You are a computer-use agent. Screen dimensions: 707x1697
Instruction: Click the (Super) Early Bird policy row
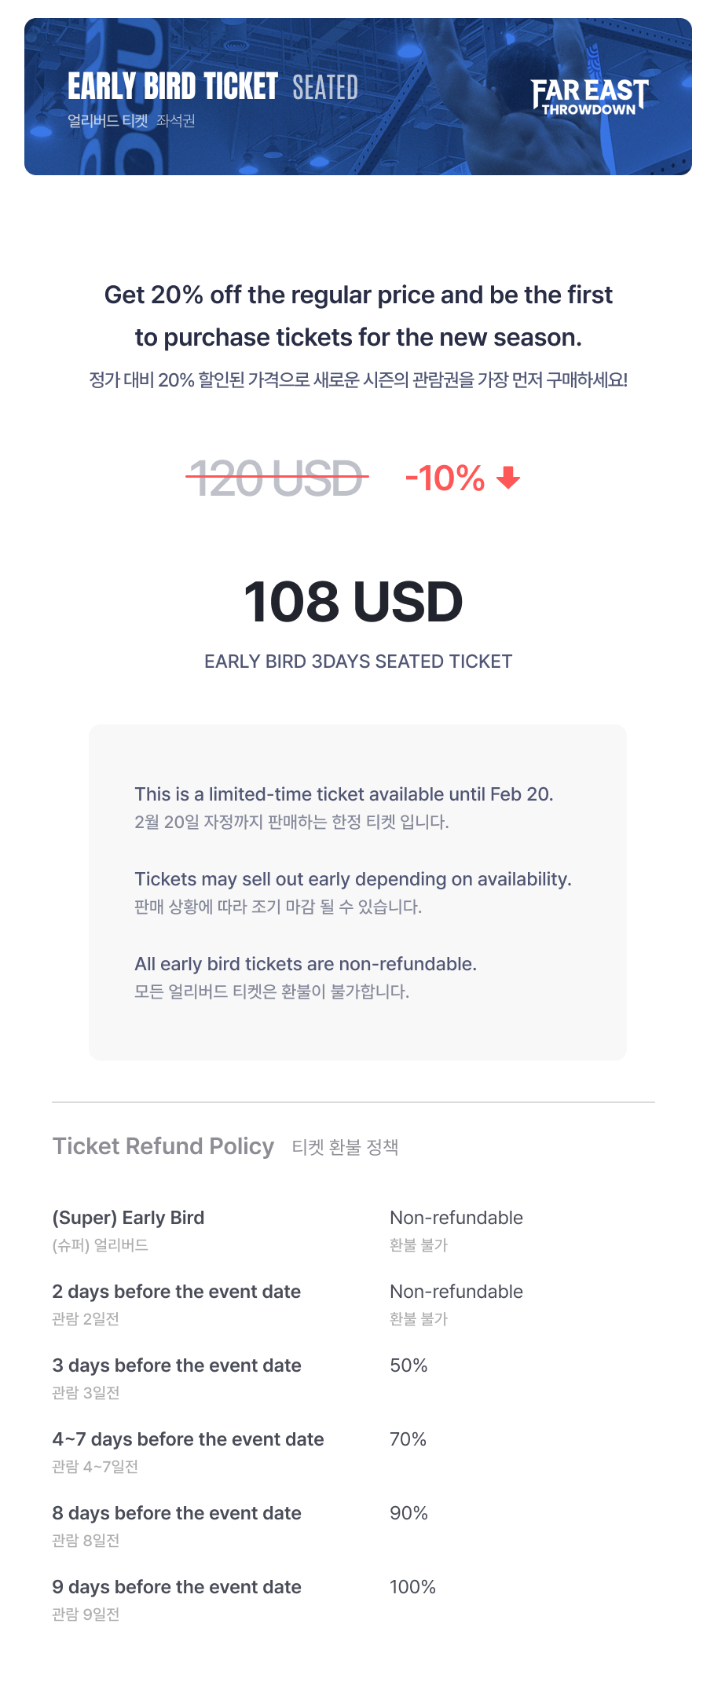(x=128, y=1218)
